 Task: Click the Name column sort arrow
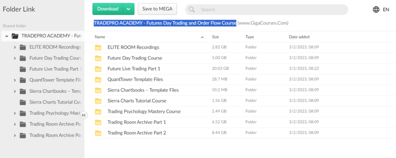(202, 37)
